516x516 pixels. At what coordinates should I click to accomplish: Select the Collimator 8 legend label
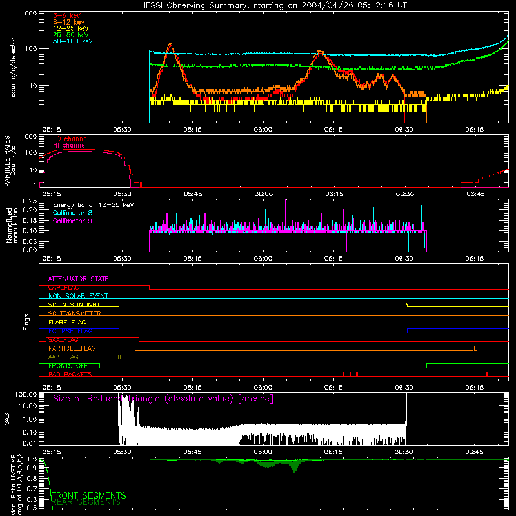(x=72, y=213)
